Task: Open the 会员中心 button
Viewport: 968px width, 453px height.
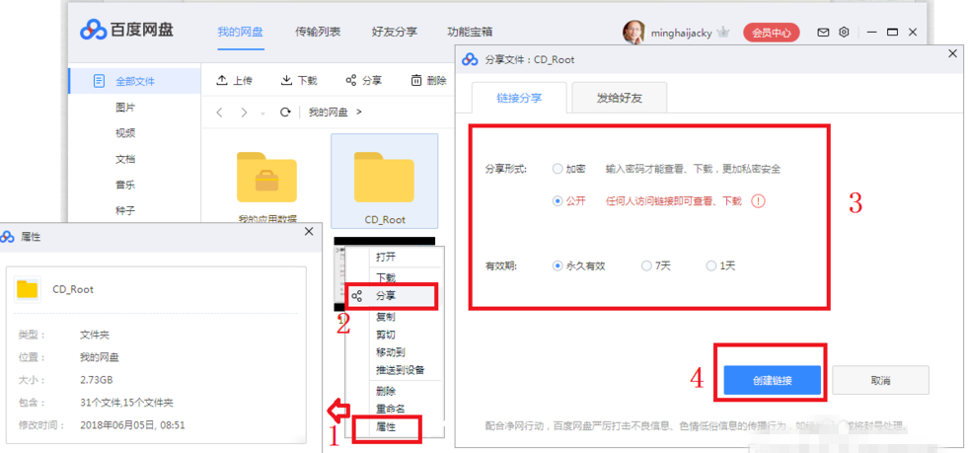Action: point(772,33)
